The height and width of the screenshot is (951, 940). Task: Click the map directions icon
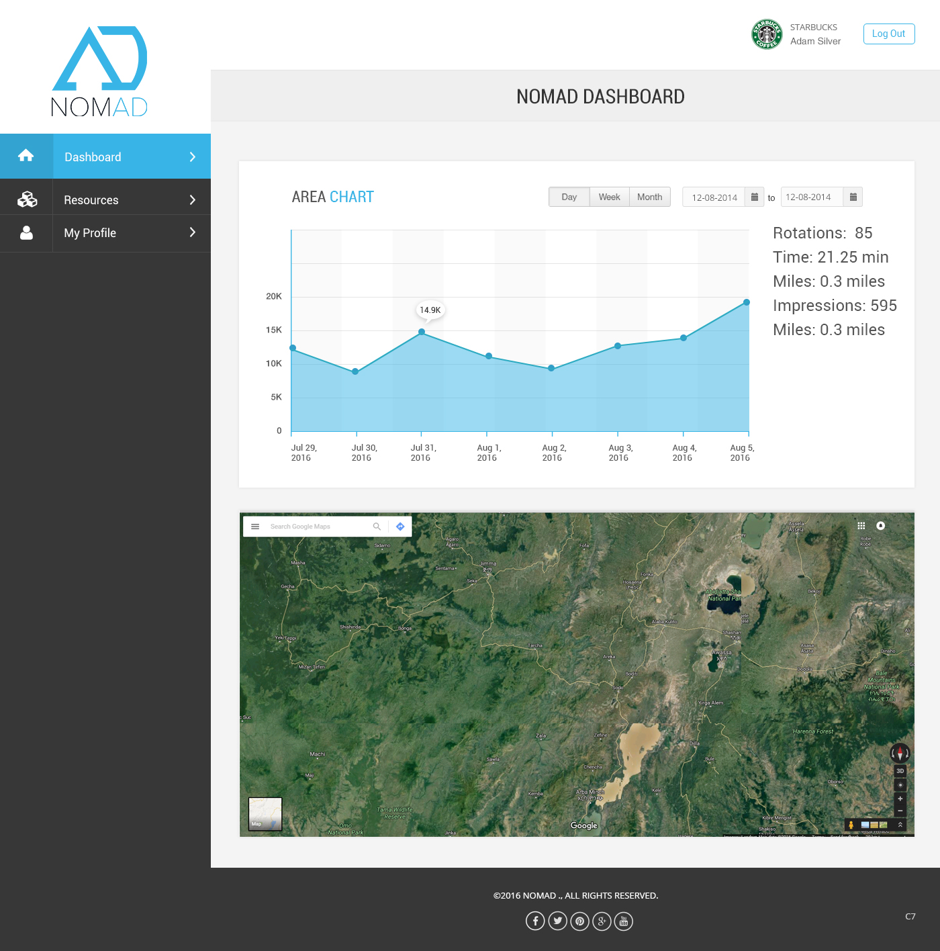400,527
